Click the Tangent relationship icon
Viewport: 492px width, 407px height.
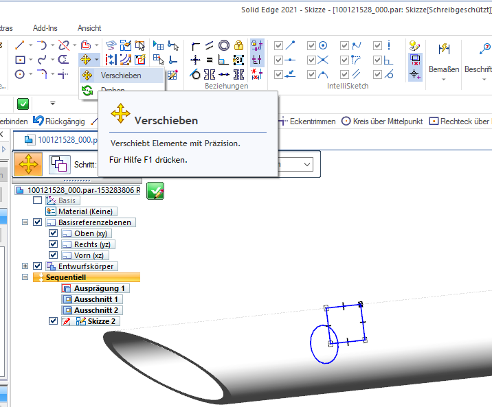pyautogui.click(x=195, y=74)
